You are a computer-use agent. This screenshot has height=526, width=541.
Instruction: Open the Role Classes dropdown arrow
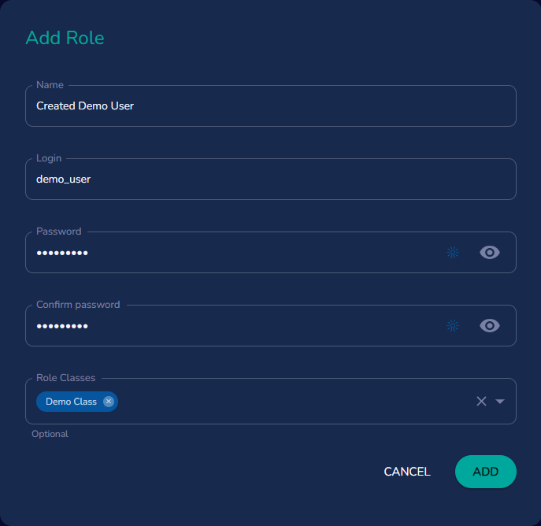click(500, 402)
